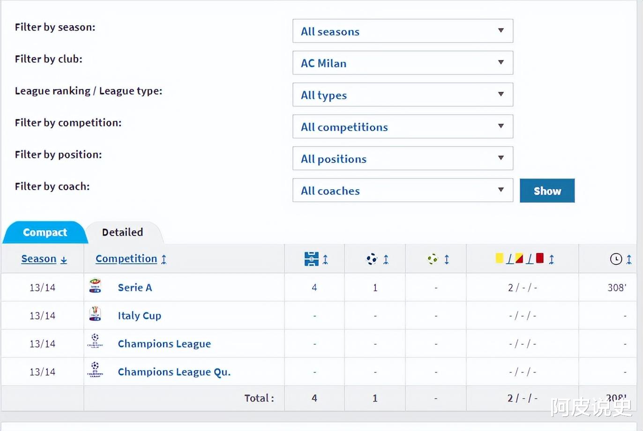Expand the All types dropdown
Viewport: 643px width, 431px height.
(403, 95)
